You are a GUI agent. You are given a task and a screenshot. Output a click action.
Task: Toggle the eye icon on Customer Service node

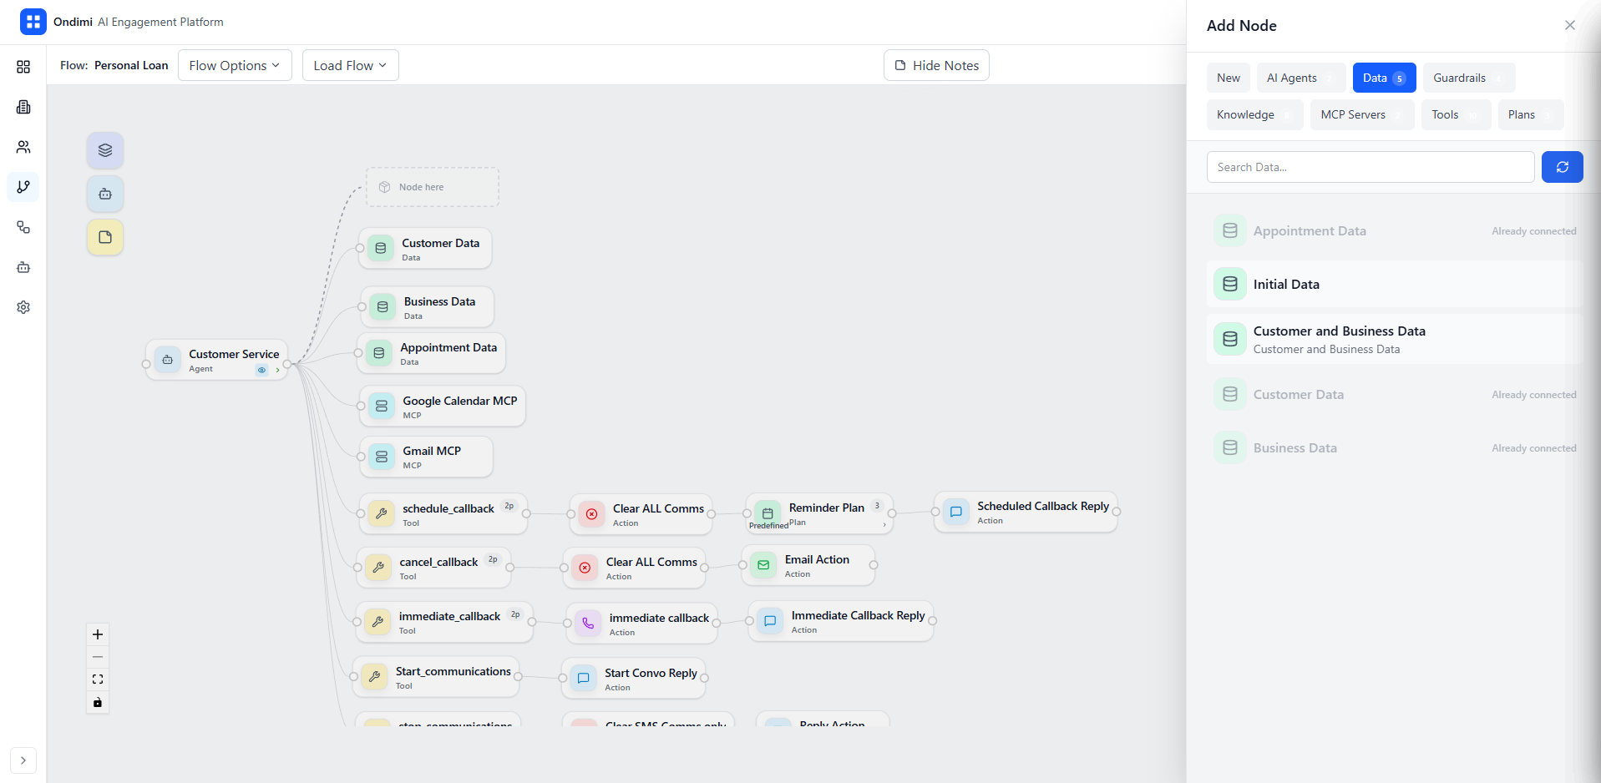[x=261, y=370]
